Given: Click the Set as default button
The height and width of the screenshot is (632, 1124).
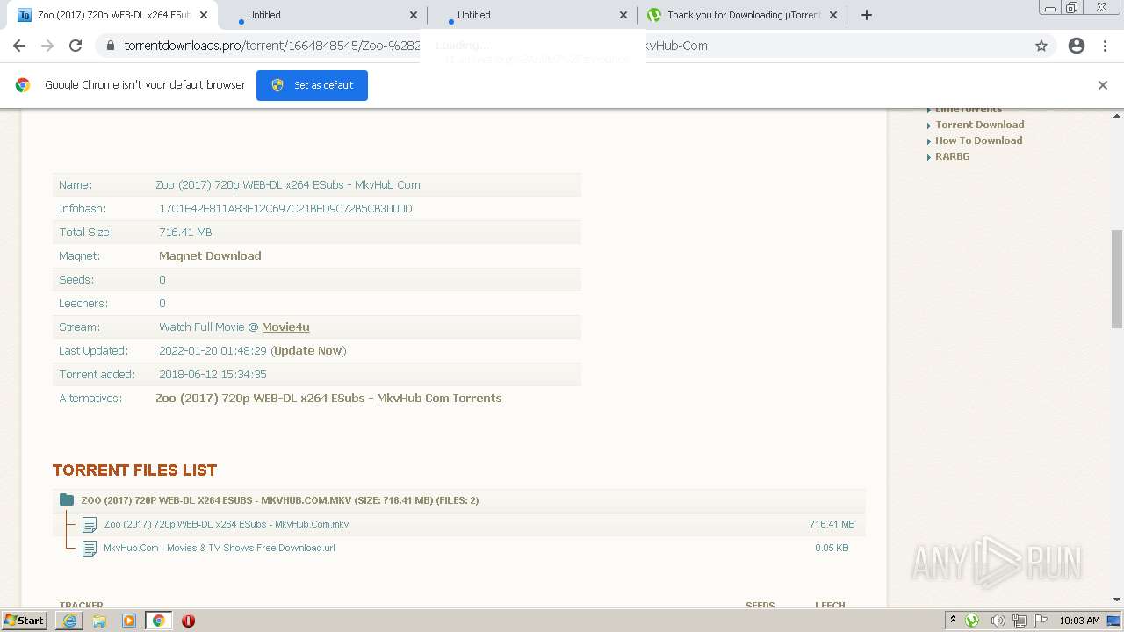Looking at the screenshot, I should click(x=312, y=85).
